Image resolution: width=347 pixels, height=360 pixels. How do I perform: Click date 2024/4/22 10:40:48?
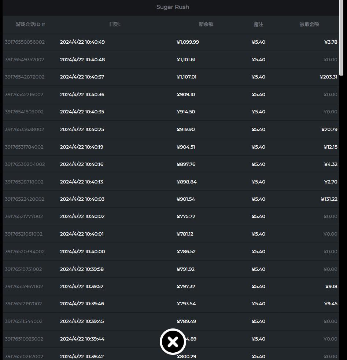(82, 59)
